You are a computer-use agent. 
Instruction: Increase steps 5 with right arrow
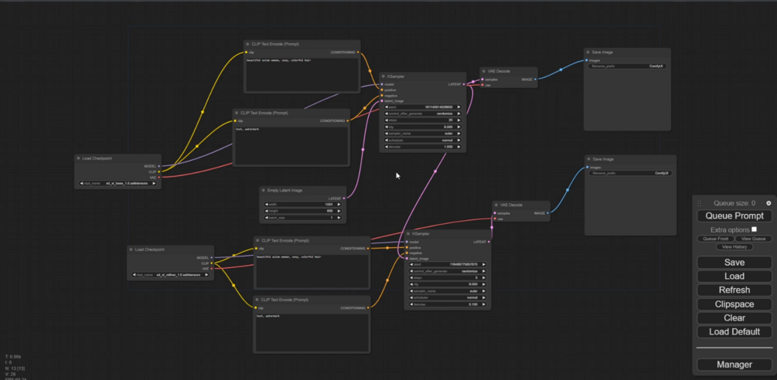click(484, 277)
